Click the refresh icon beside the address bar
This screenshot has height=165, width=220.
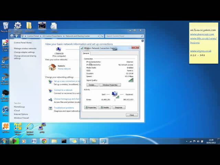tap(102, 36)
